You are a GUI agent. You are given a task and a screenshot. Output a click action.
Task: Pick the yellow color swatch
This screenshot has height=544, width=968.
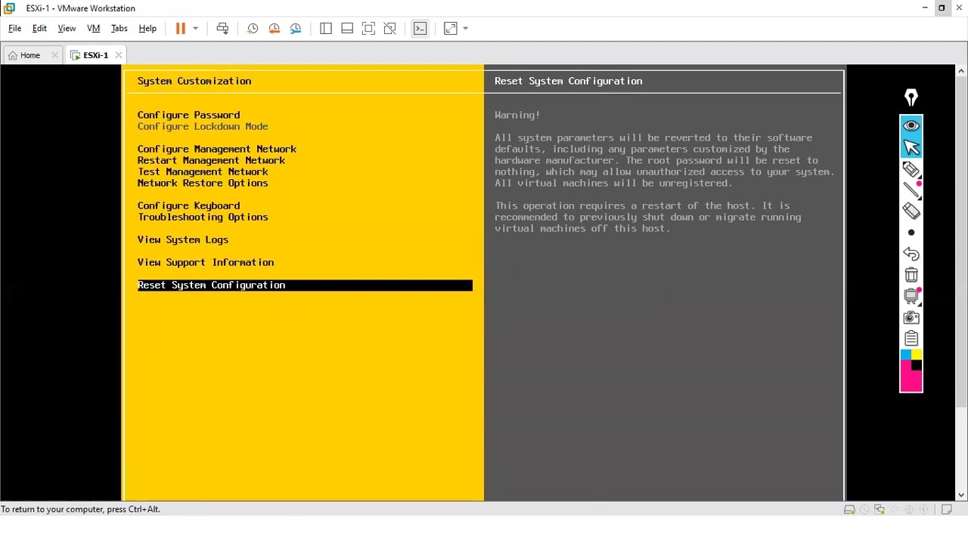click(x=916, y=354)
